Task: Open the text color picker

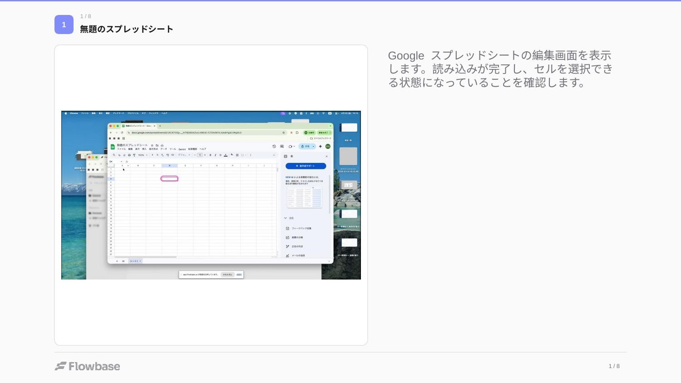Action: point(226,155)
